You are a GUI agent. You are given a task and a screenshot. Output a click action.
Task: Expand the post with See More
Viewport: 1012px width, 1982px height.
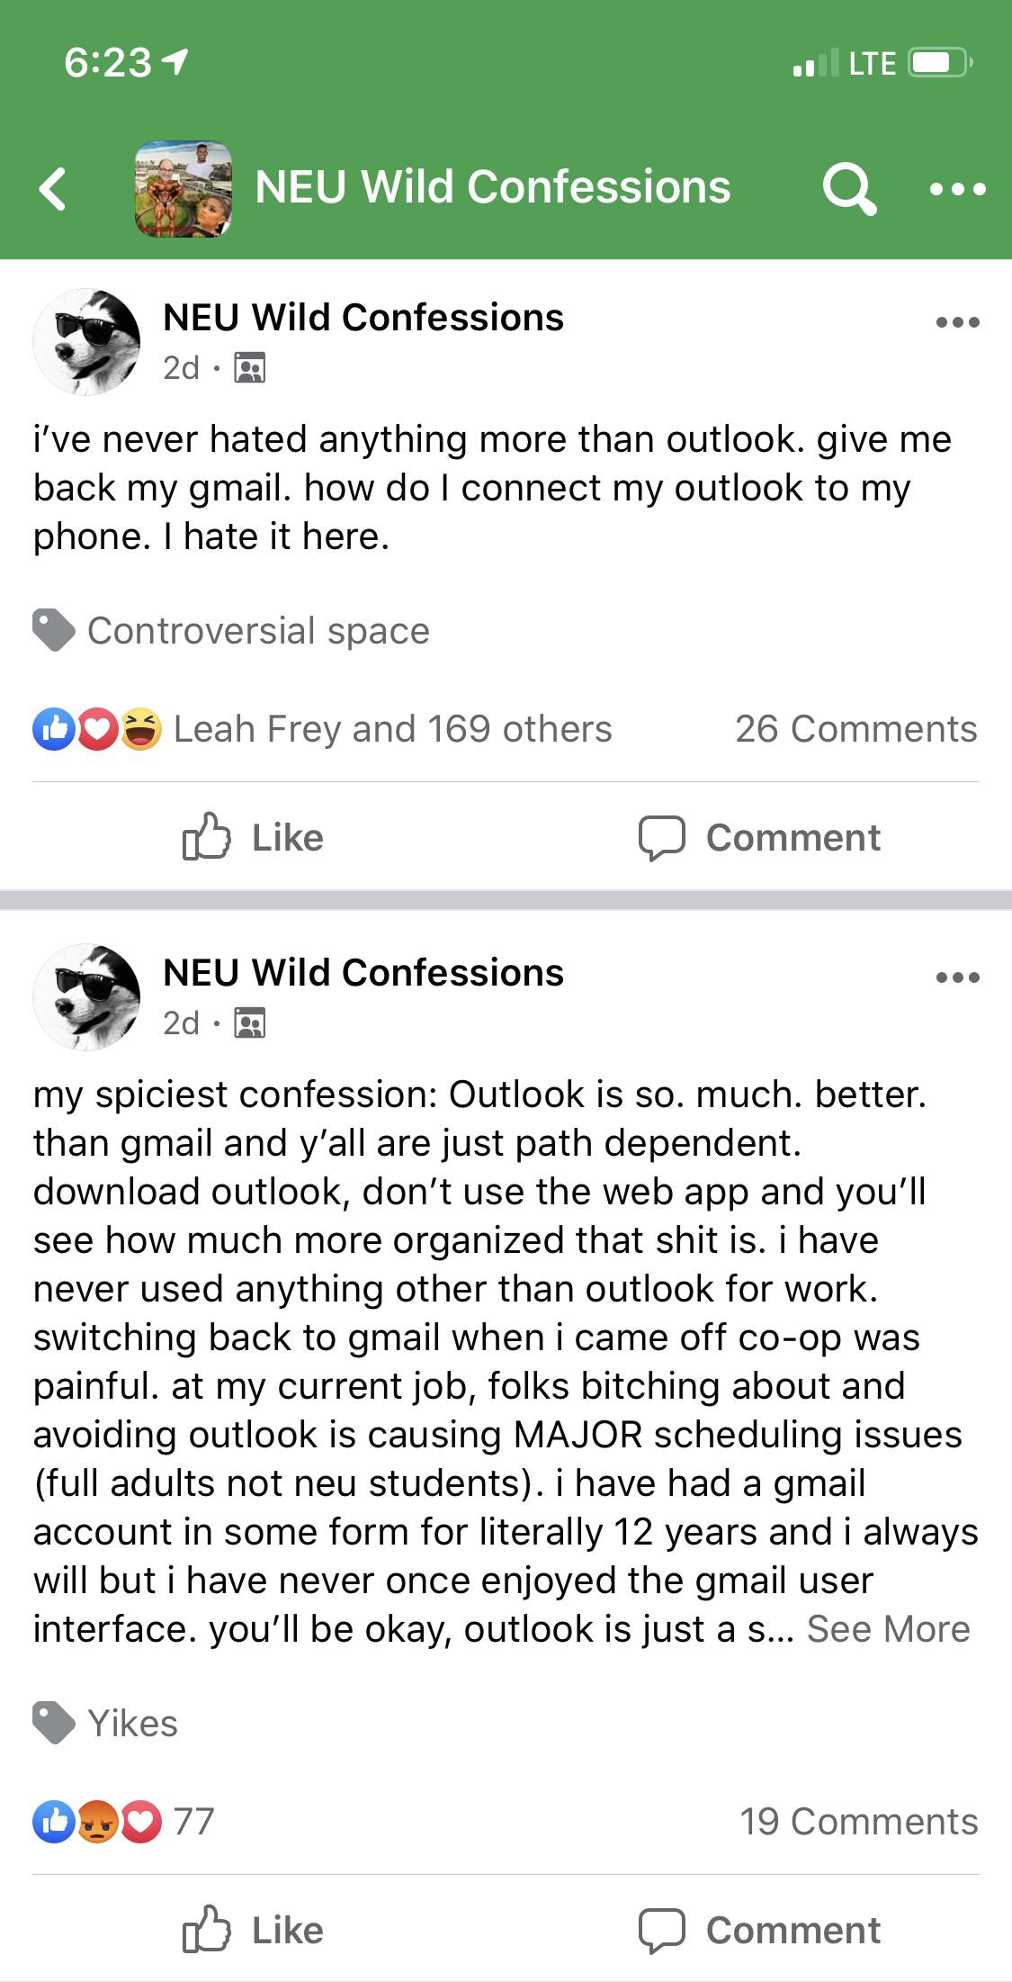888,1629
